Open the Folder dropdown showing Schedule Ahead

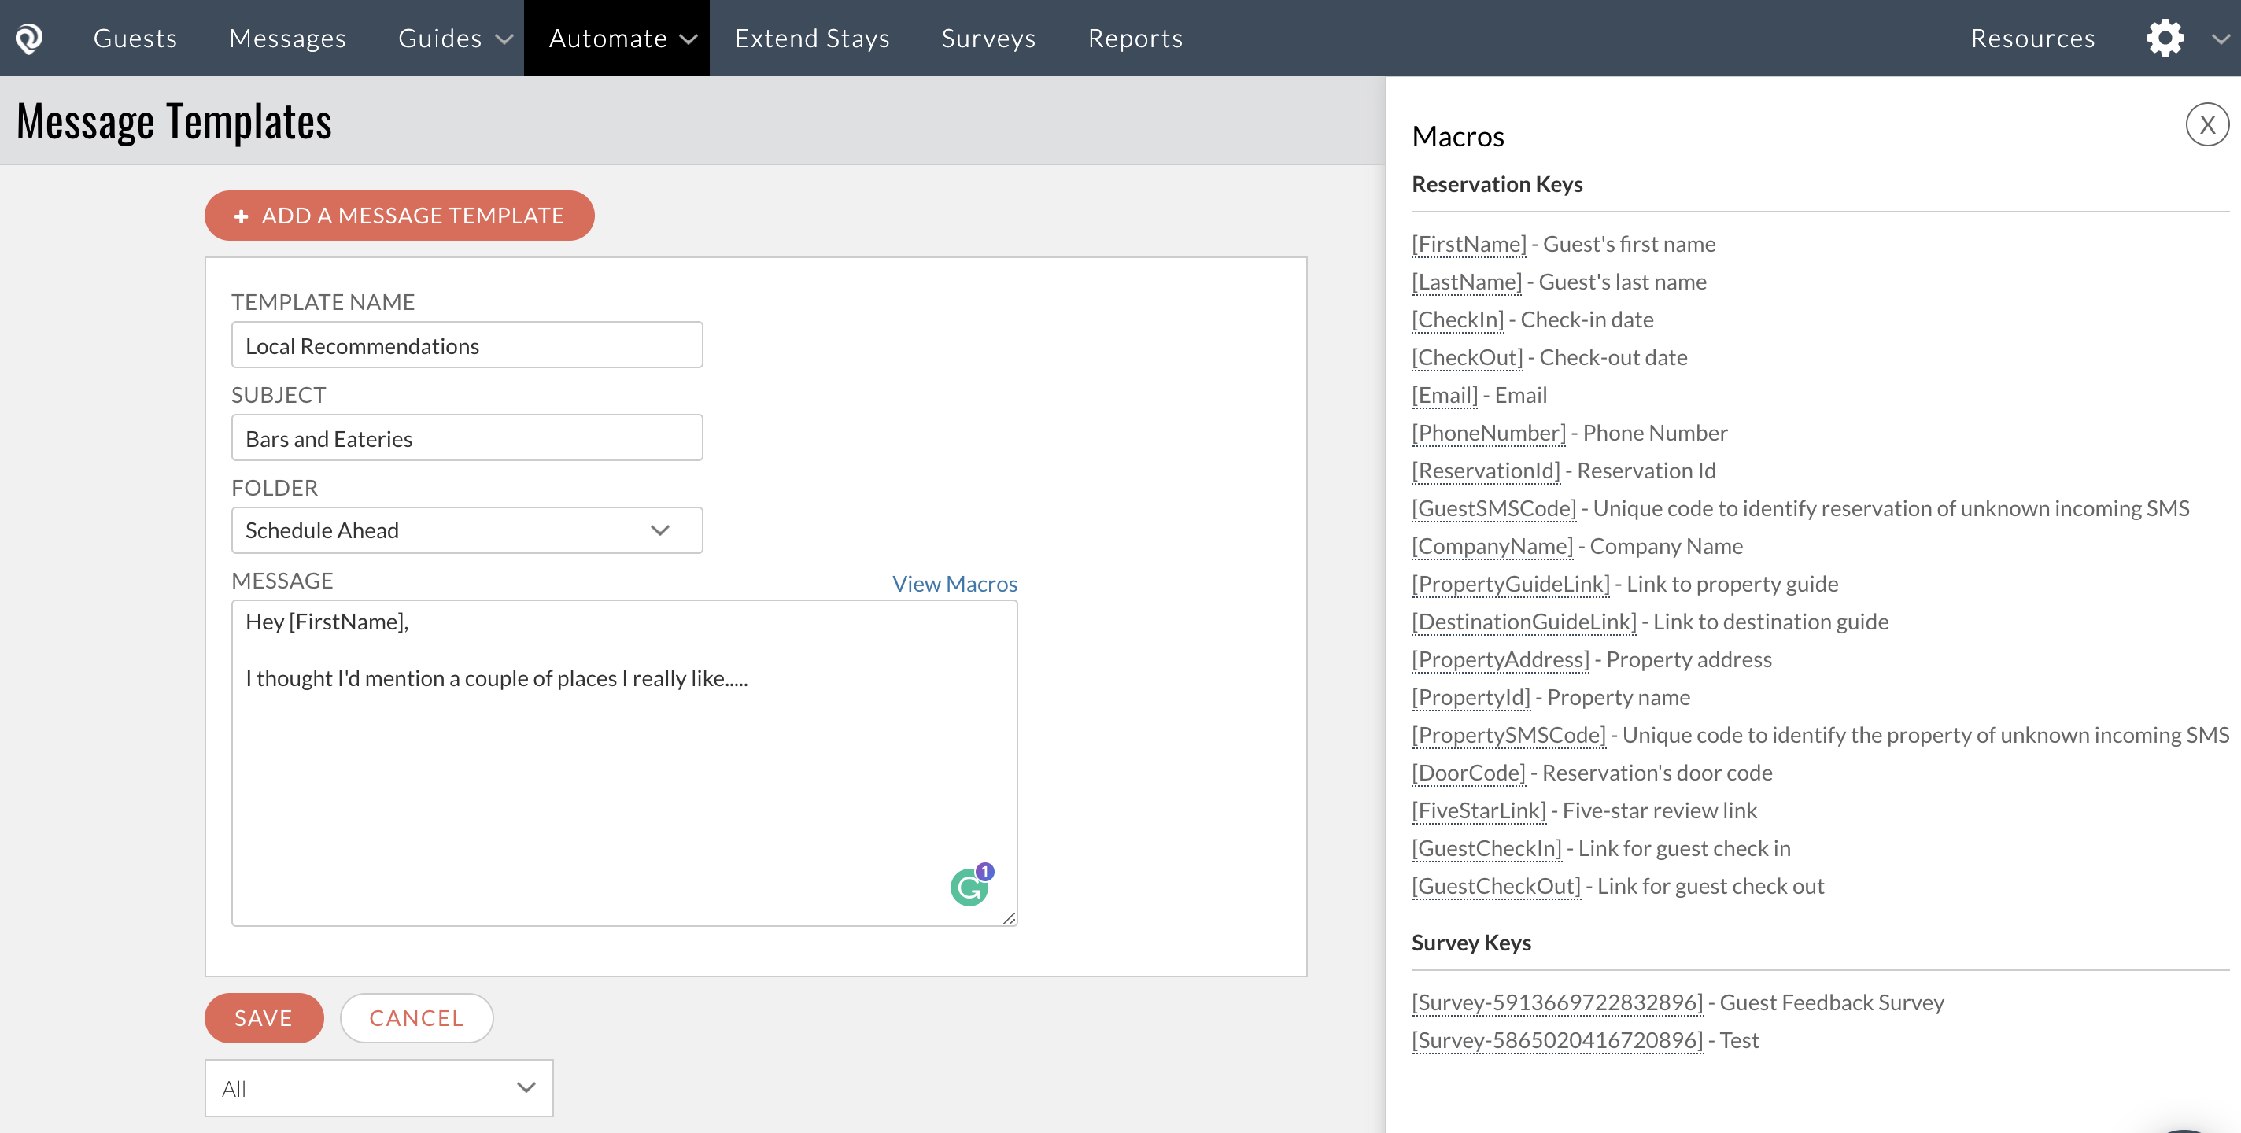pyautogui.click(x=467, y=530)
